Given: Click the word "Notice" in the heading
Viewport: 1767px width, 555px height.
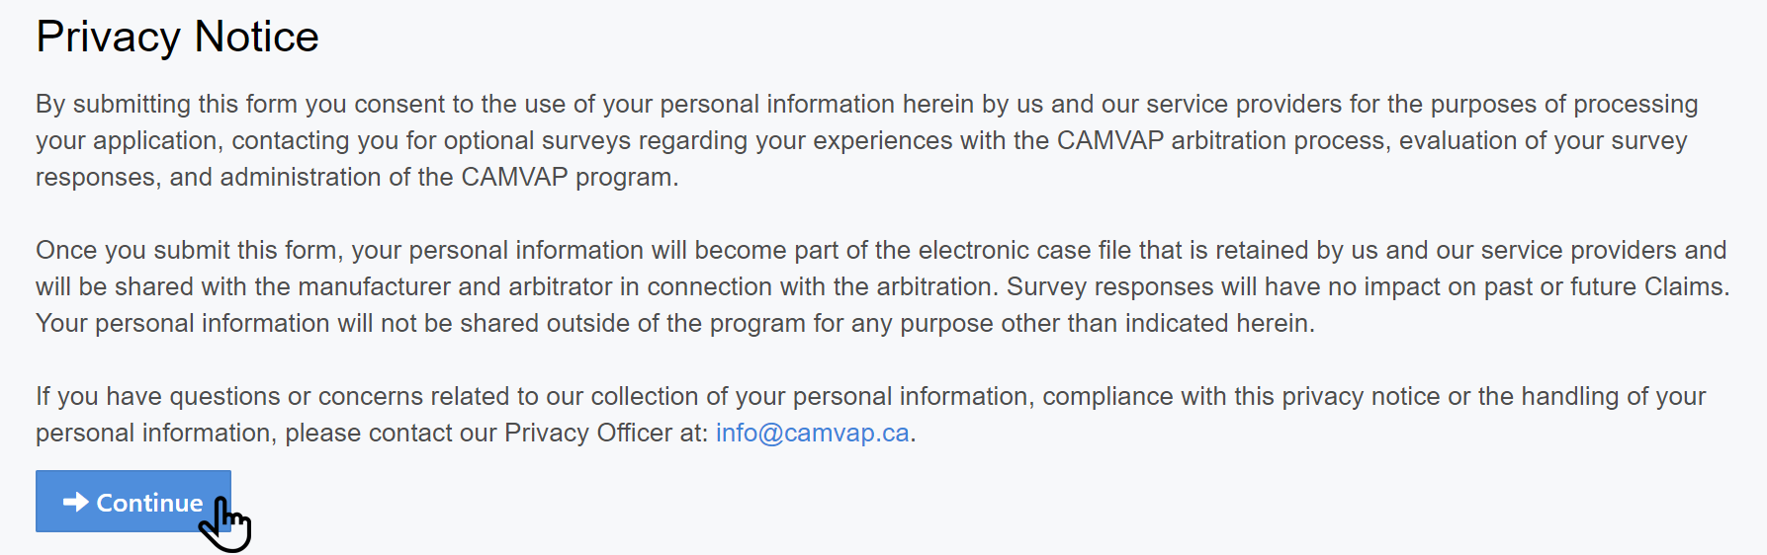Looking at the screenshot, I should pos(257,38).
